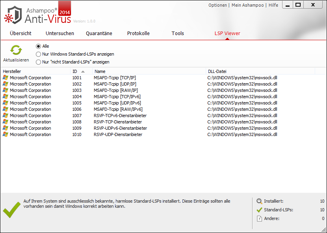Click Windows flag icon of ID 1010 row
Screen dimensions: 327x233
[5, 134]
